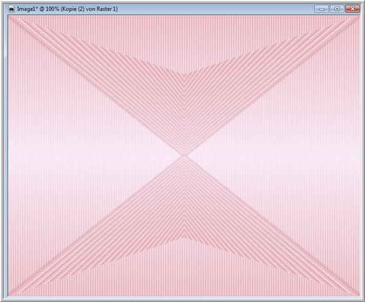Click the tip of the upper chevron pattern
Viewport: 365px width, 302px height.
[x=184, y=75]
